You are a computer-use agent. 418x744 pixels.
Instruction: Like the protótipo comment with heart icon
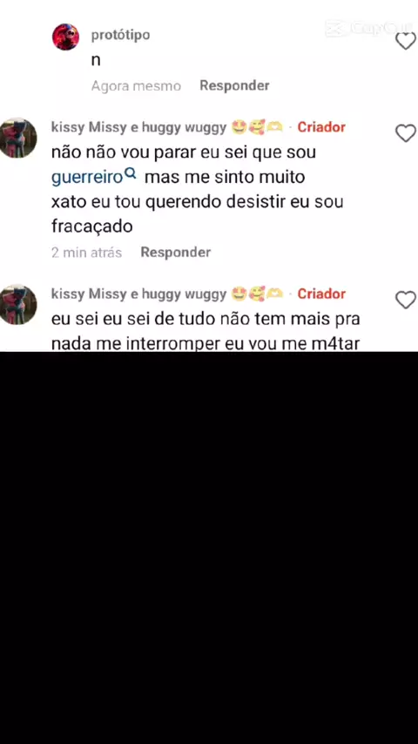tap(406, 41)
